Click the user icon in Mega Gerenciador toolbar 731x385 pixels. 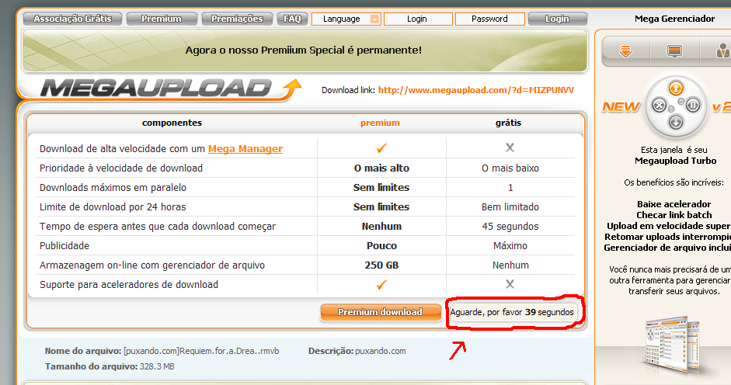tap(722, 50)
